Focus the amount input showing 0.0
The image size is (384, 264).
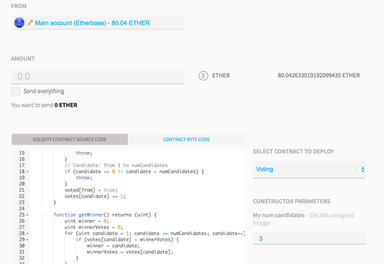pos(98,76)
